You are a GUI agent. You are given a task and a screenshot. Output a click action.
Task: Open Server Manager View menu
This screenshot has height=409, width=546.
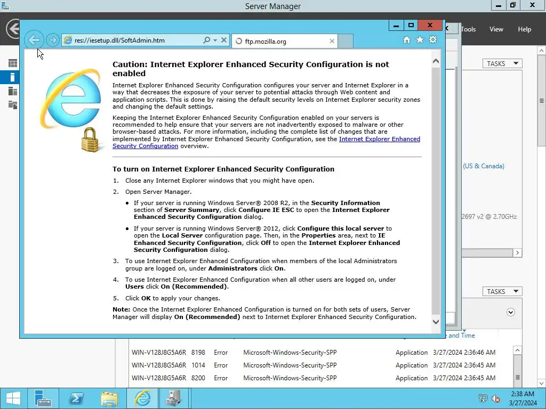(x=496, y=29)
